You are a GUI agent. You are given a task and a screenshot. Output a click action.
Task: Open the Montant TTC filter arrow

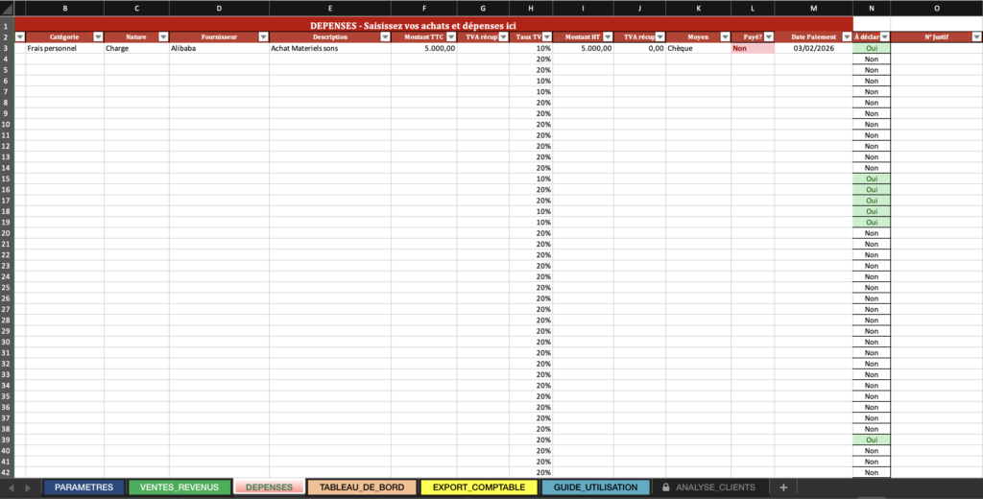450,36
